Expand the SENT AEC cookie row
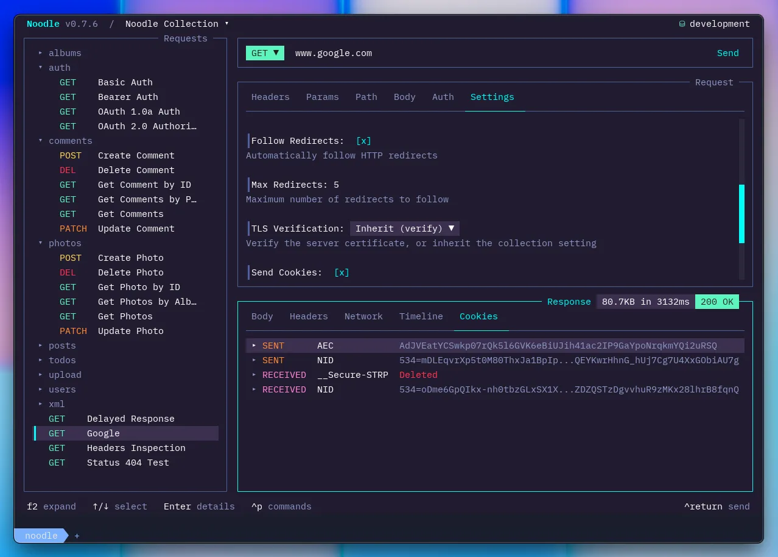This screenshot has height=557, width=778. 495,346
